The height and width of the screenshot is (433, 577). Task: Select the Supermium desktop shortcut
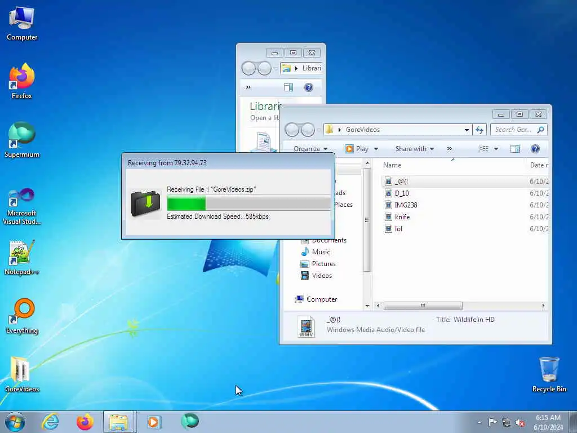click(22, 140)
